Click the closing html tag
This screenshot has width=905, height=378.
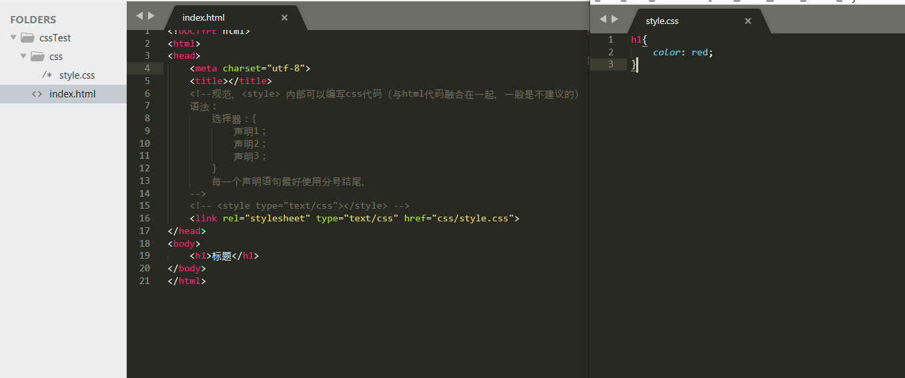(x=187, y=281)
